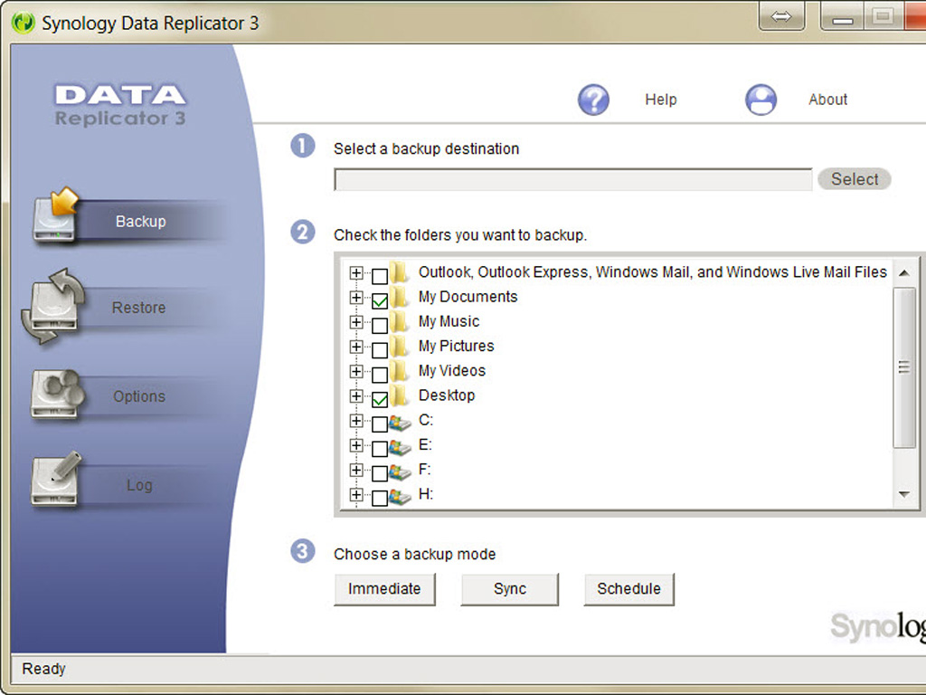Uncheck the My Documents checkbox
This screenshot has height=695, width=926.
380,300
